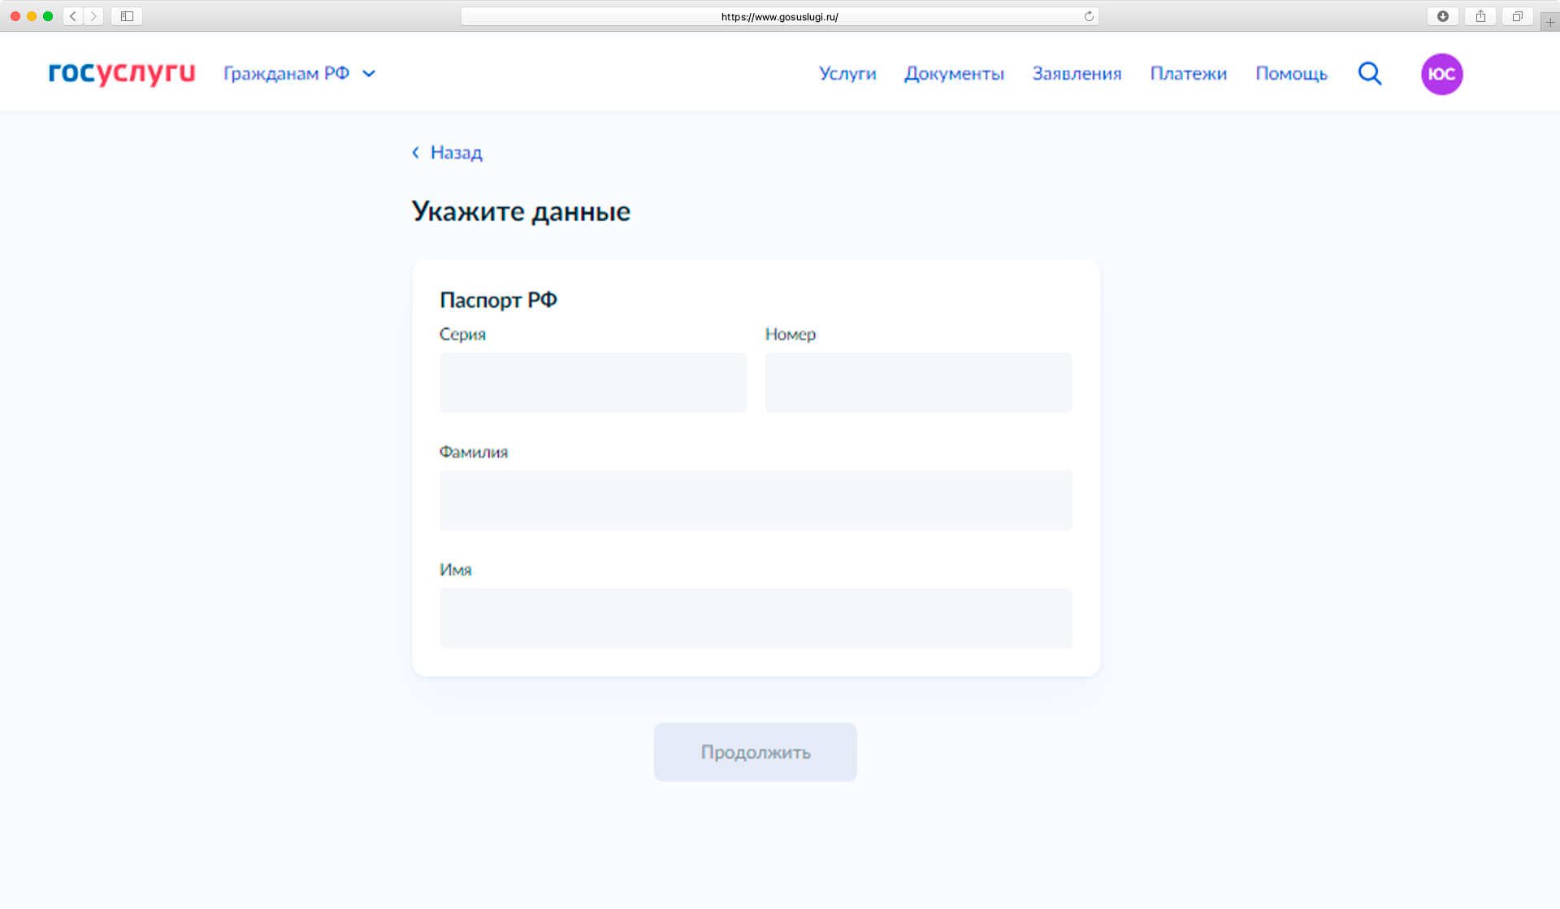Open the Safari downloads icon
Screen dimensions: 1560x909
point(1443,16)
